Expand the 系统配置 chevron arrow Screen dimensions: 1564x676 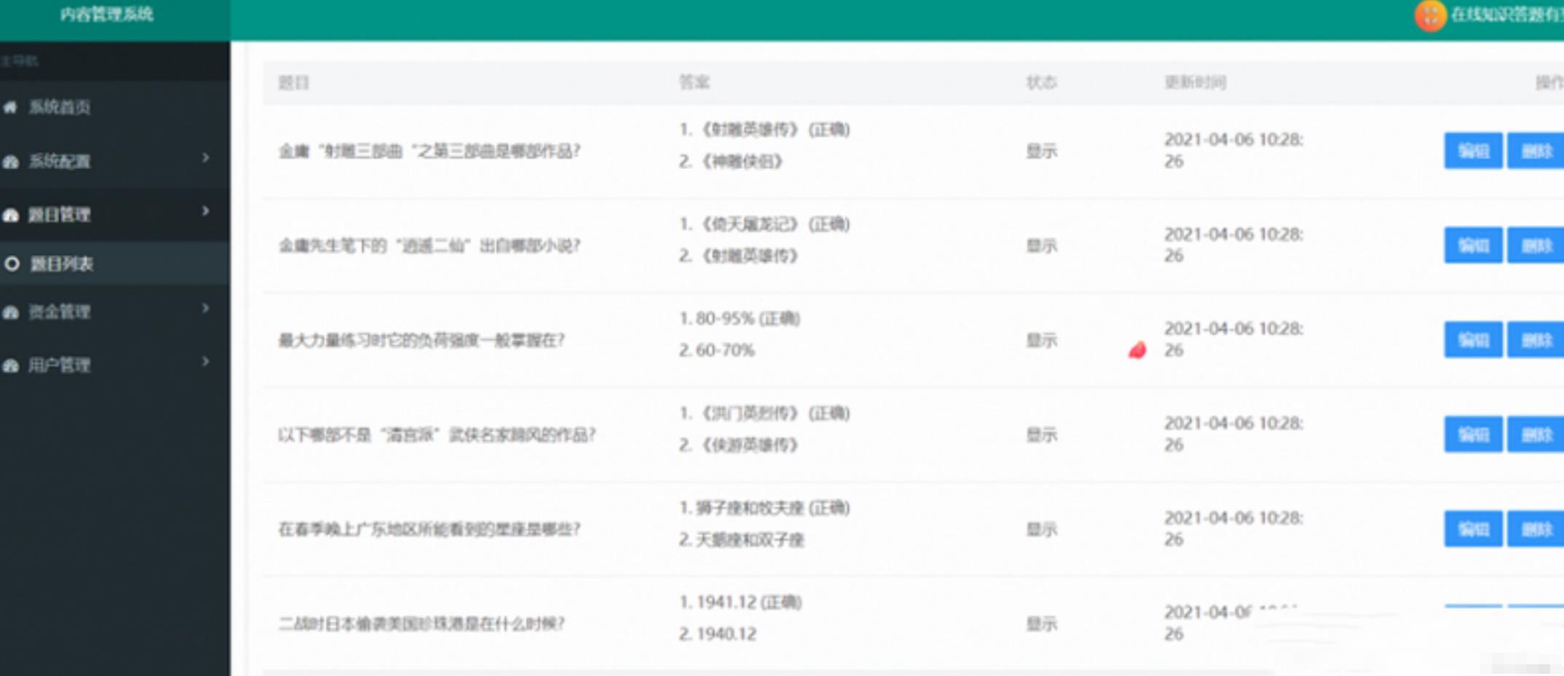click(205, 157)
